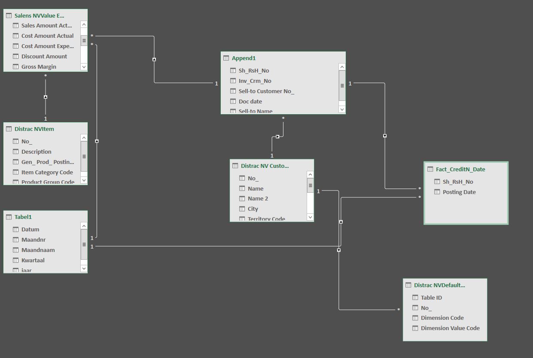Click the column icon beside Kwartaal
Viewport: 533px width, 358px height.
tap(16, 260)
